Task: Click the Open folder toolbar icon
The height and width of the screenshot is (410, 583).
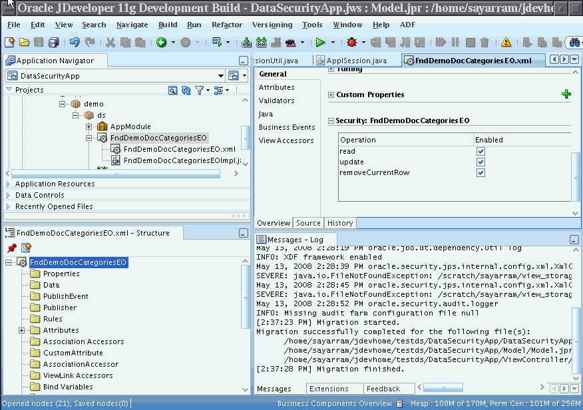Action: (24, 43)
